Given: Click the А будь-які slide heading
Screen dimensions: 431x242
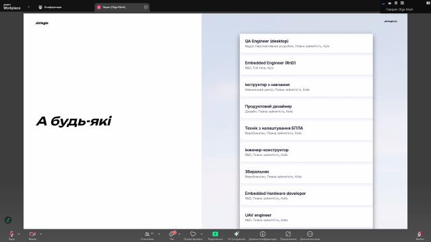Looking at the screenshot, I should click(x=73, y=121).
